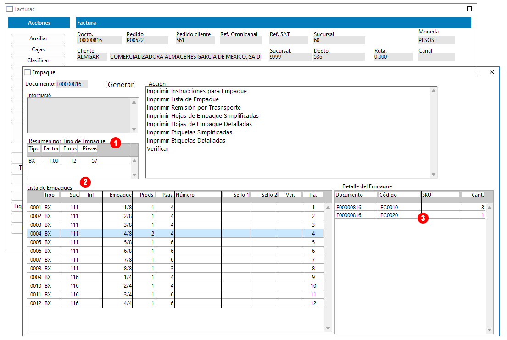Select package row 0005

pos(175,242)
